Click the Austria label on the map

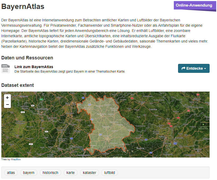[140, 148]
